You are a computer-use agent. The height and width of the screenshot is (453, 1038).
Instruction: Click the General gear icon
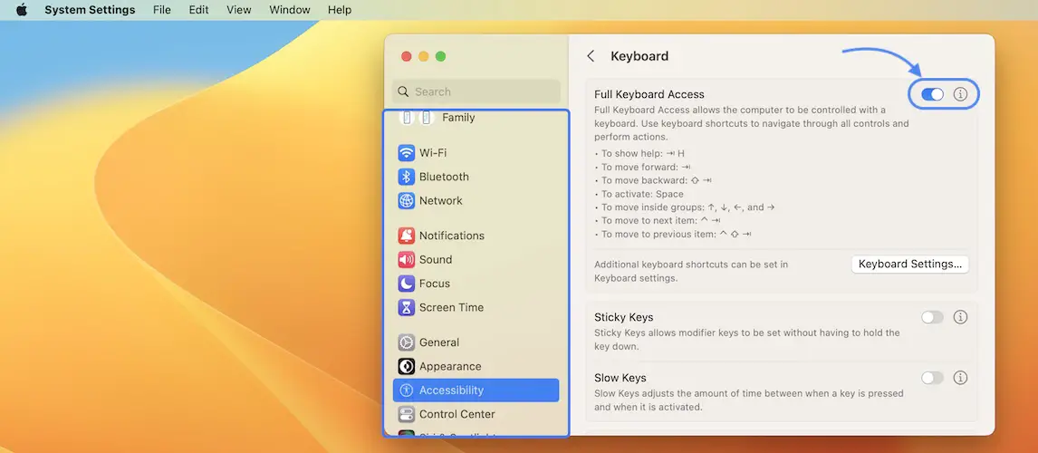[x=407, y=342]
